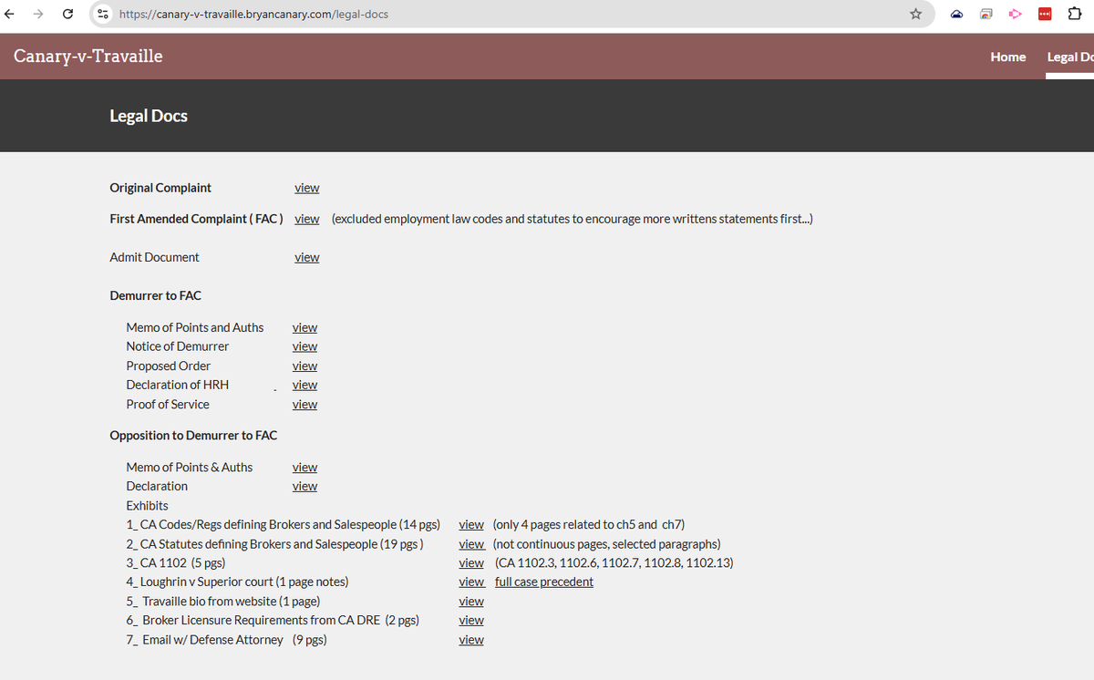View the First Amended Complaint document

point(307,219)
